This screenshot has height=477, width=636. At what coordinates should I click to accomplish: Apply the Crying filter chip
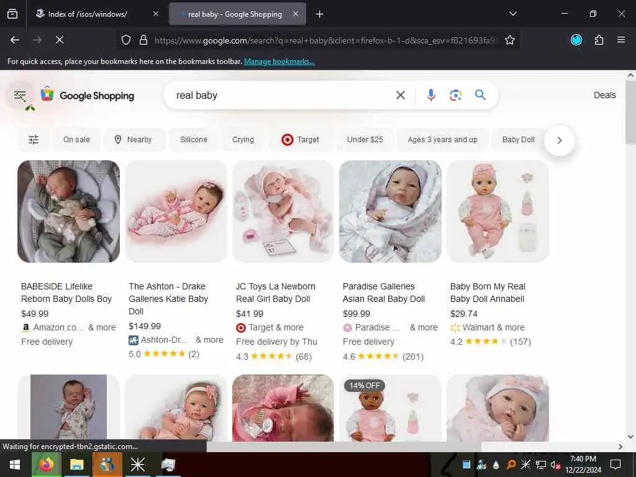click(x=243, y=140)
